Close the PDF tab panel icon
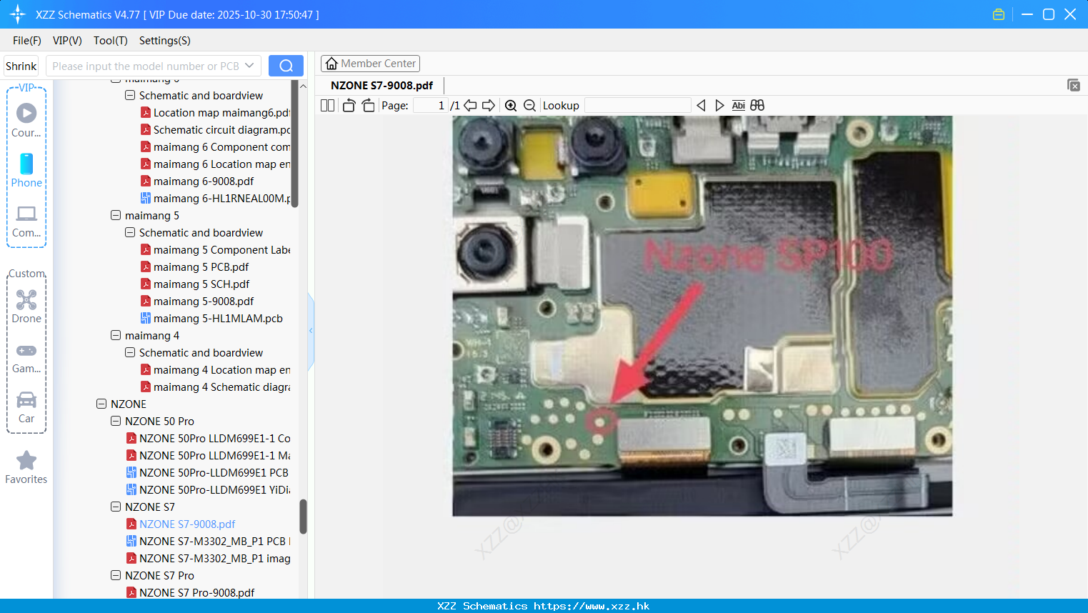The image size is (1088, 613). [x=1073, y=85]
